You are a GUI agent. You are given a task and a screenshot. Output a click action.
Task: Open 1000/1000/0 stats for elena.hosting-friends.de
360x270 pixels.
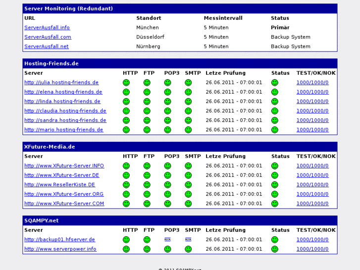(312, 92)
